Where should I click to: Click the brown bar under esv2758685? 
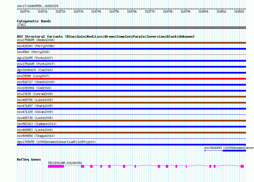pyautogui.click(x=131, y=43)
